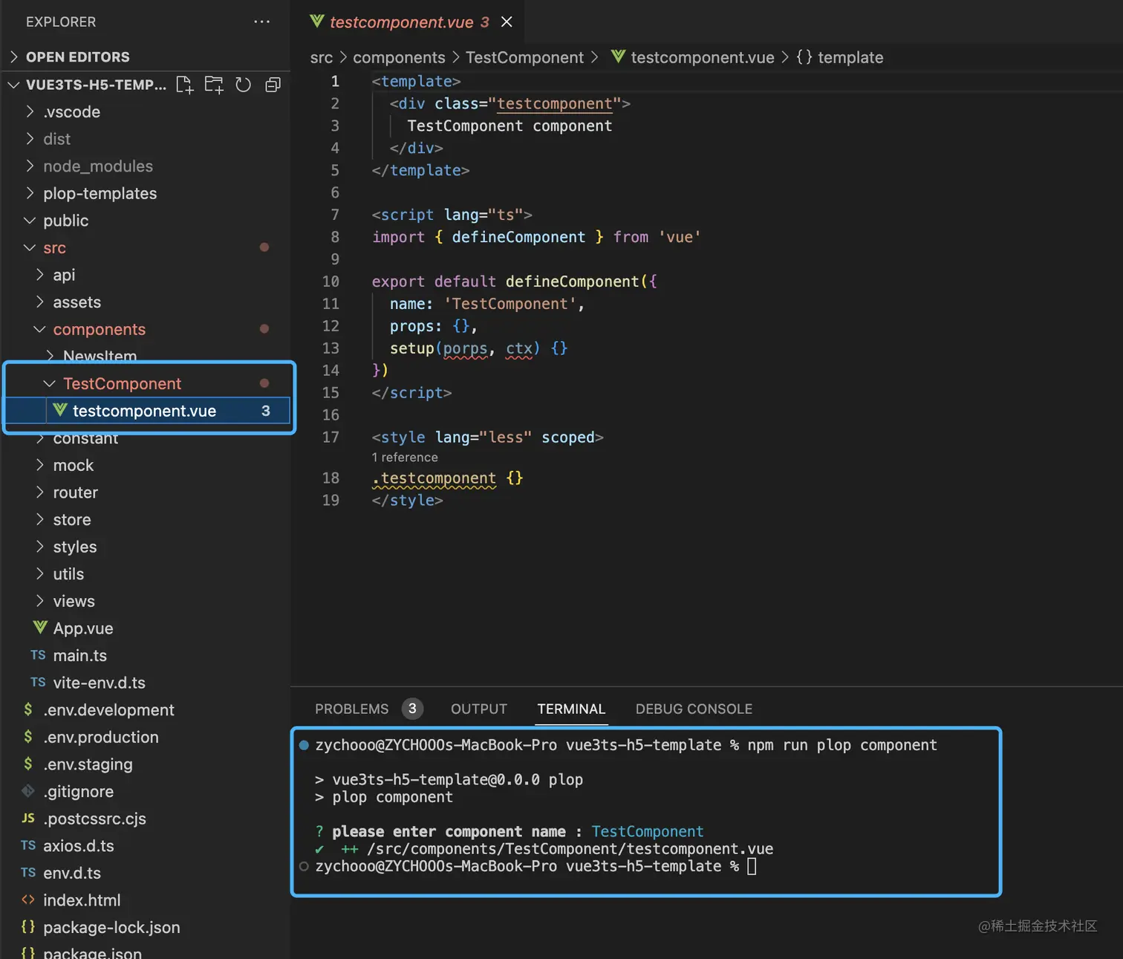The width and height of the screenshot is (1123, 959).
Task: Click the Vue icon in the breadcrumb bar
Action: tap(616, 57)
